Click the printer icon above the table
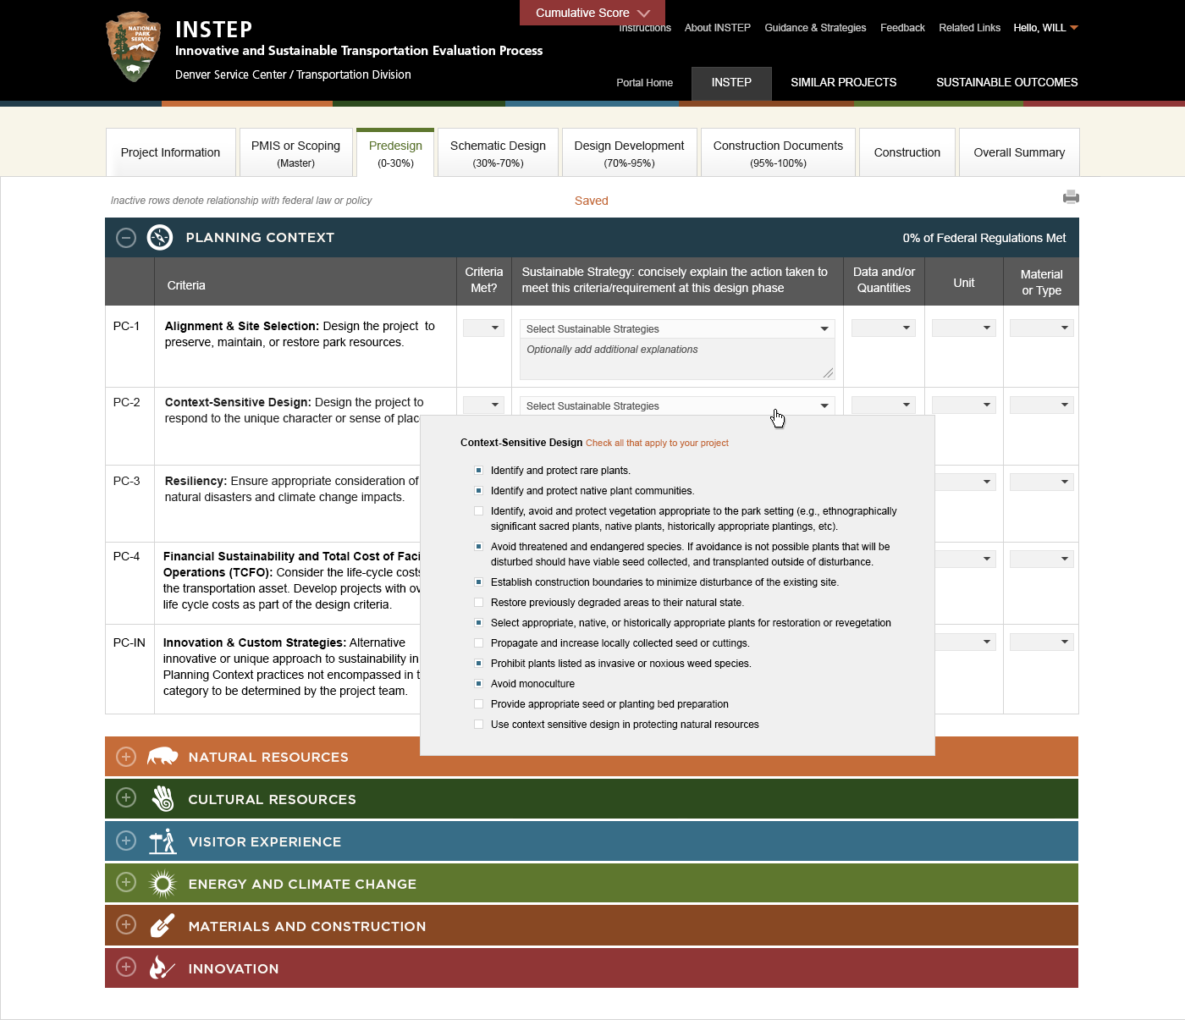 (x=1071, y=196)
